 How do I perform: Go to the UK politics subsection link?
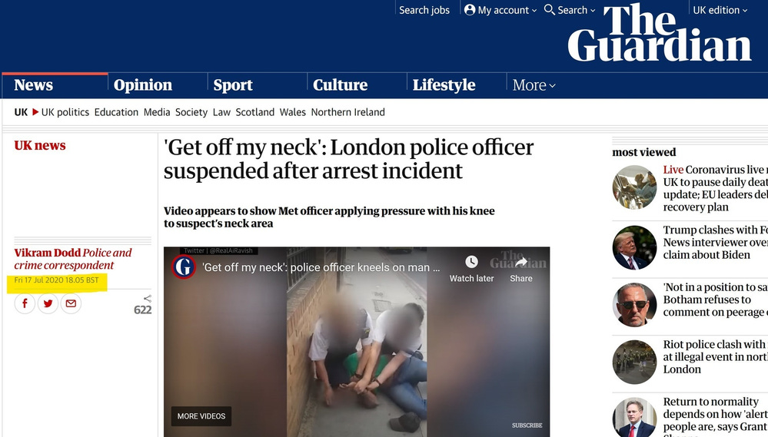click(x=65, y=112)
